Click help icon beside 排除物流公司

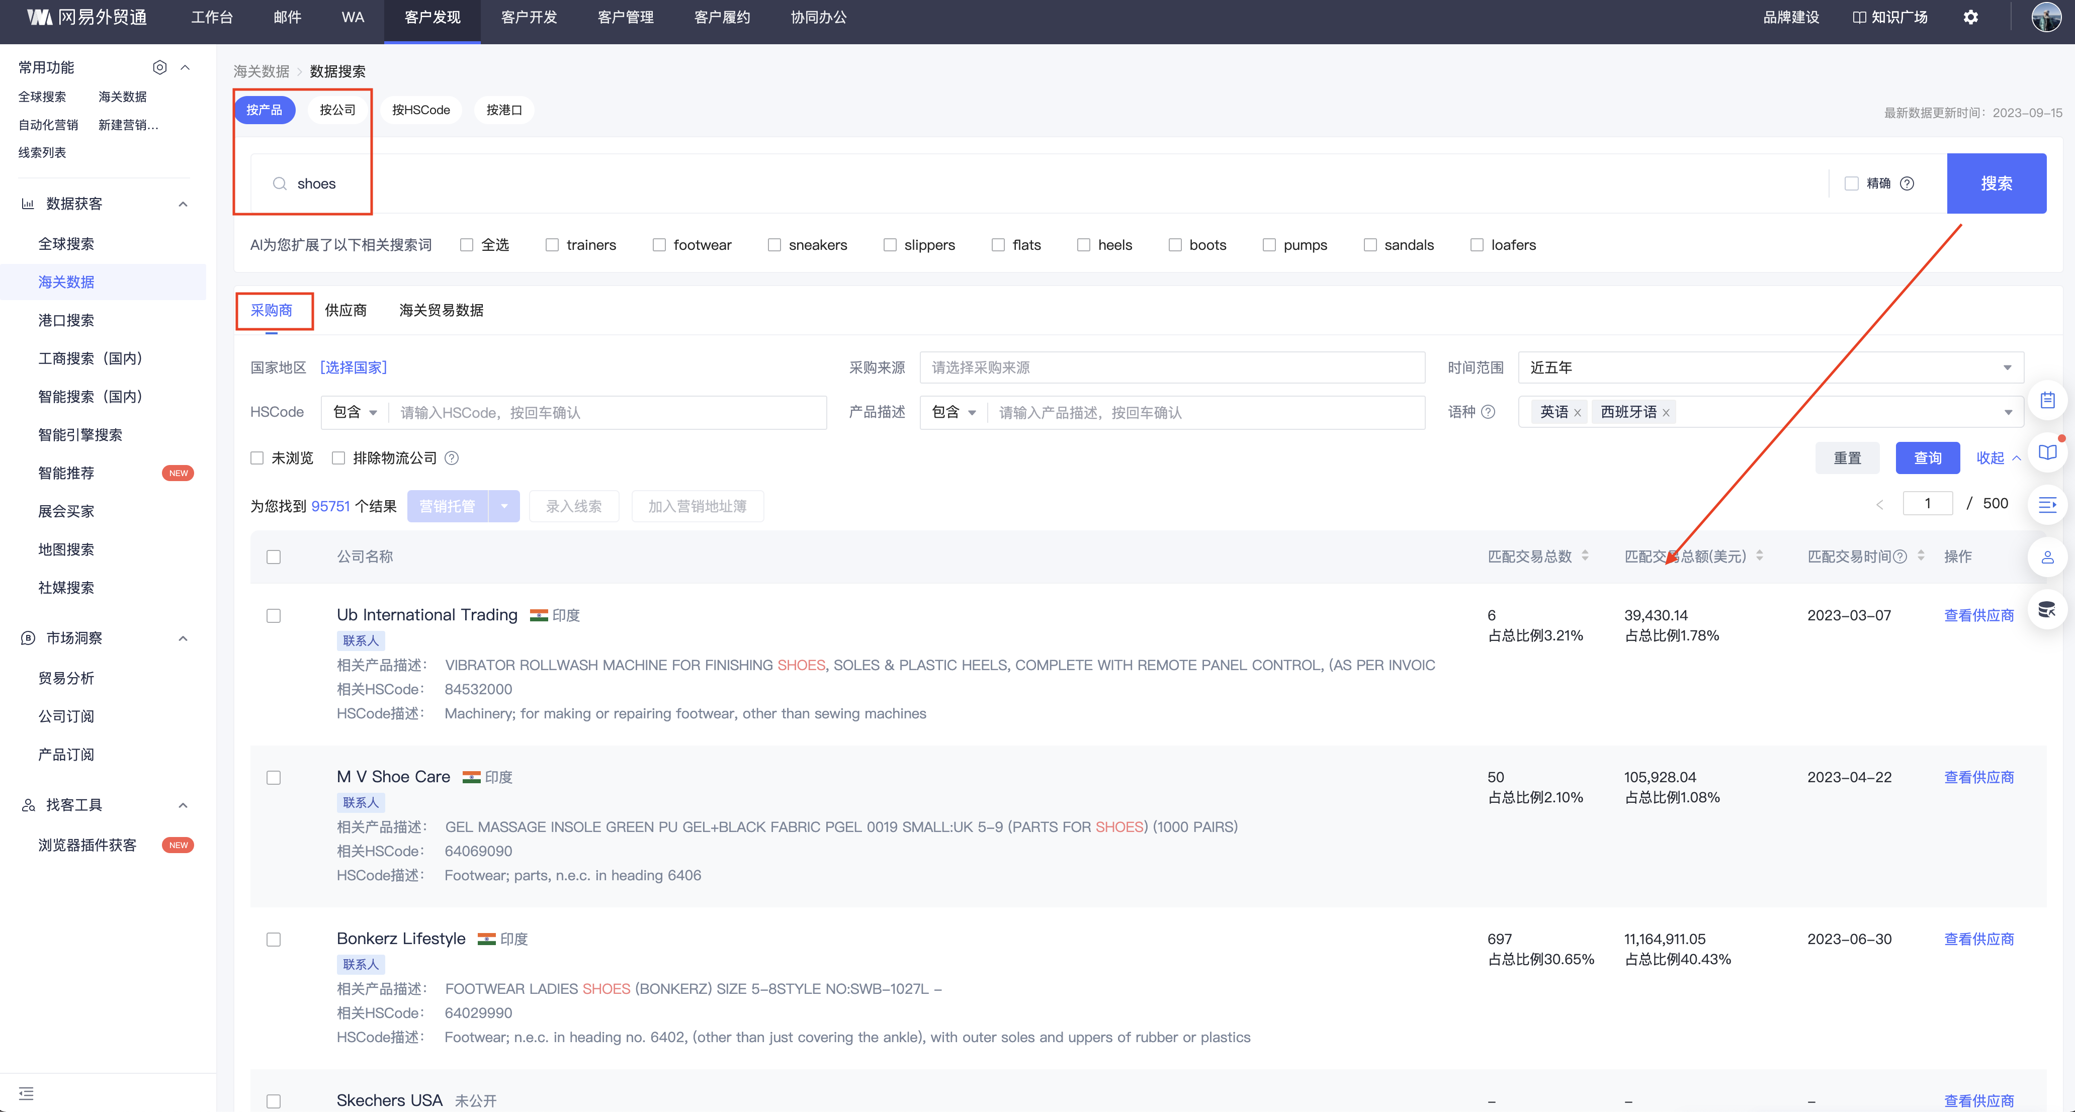pos(452,457)
